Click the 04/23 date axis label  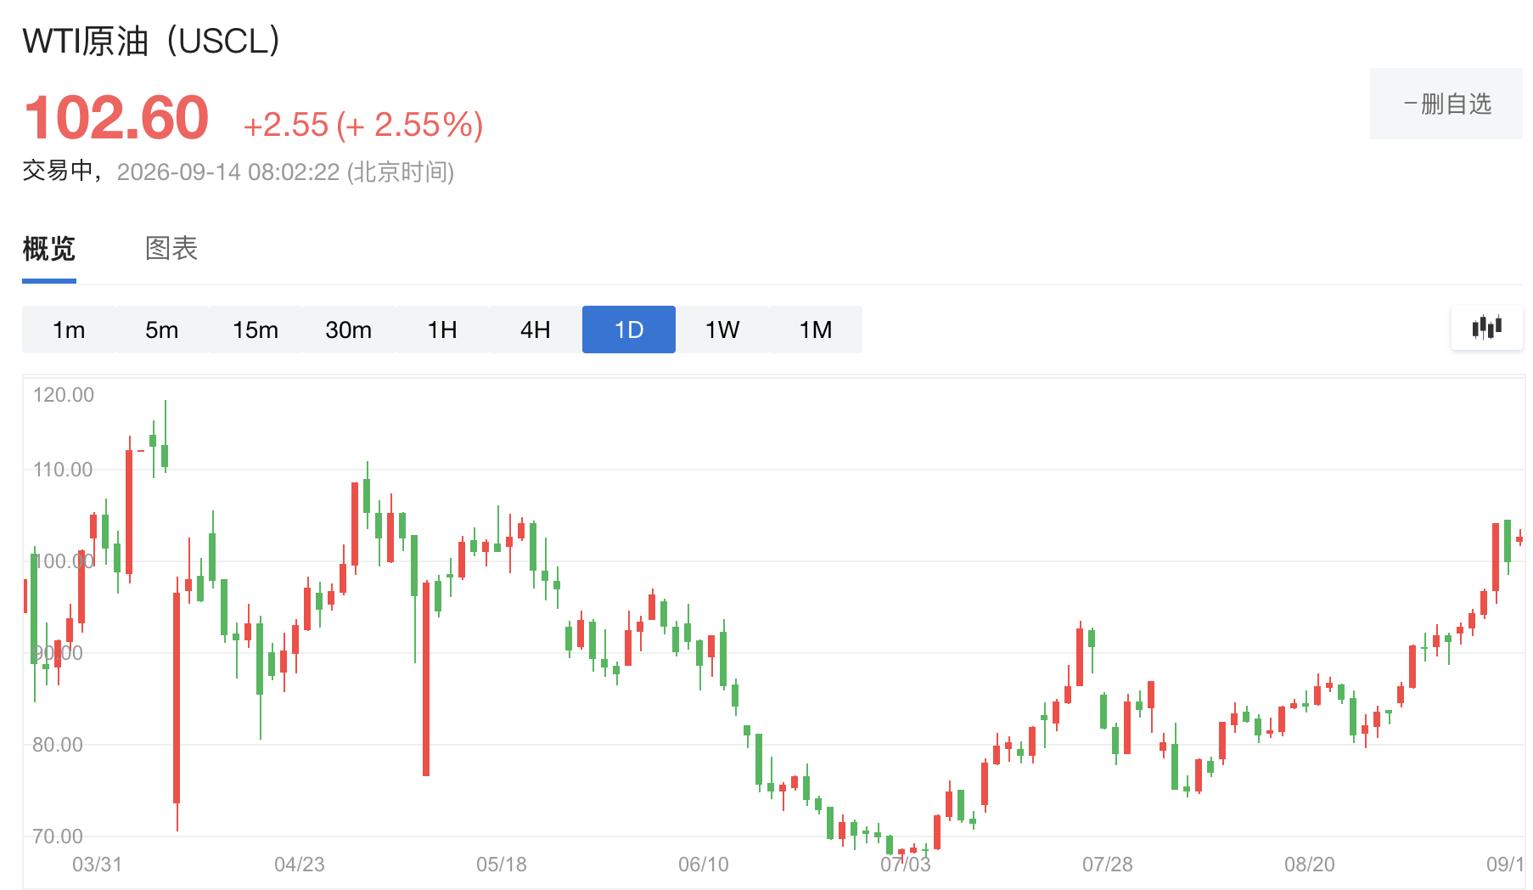pos(300,865)
